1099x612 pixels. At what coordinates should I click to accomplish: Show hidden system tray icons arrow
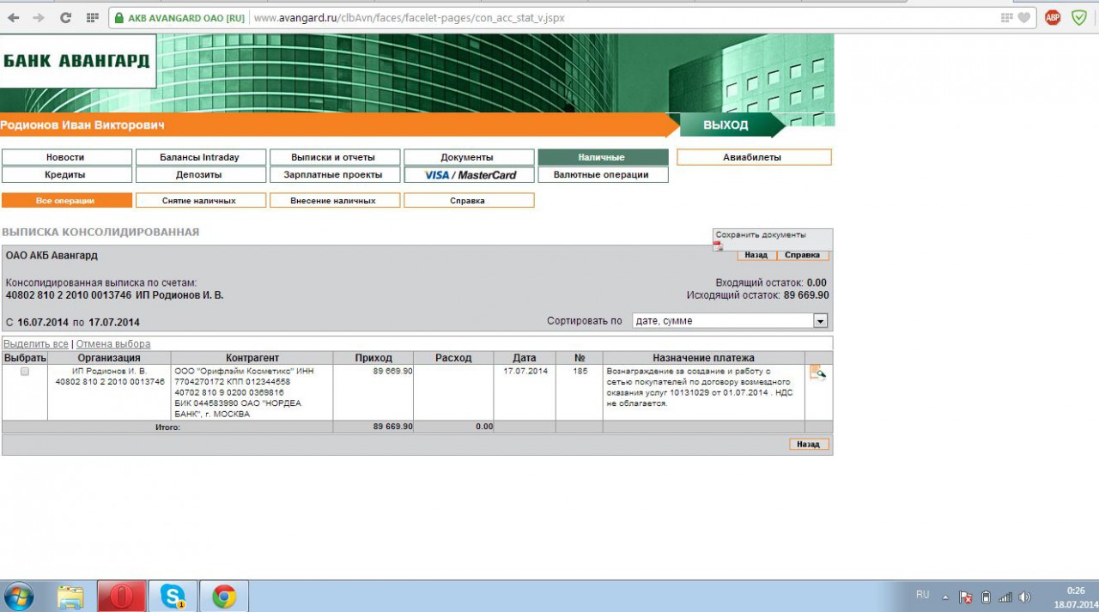click(945, 597)
